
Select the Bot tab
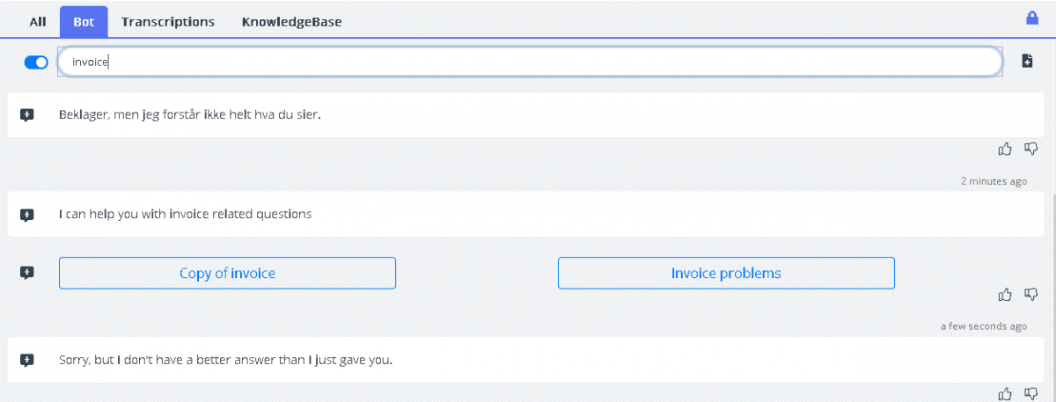click(84, 22)
